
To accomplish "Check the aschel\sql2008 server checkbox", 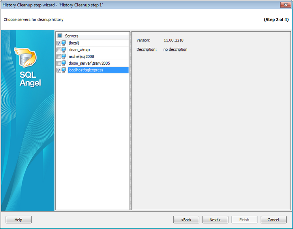I will [59, 56].
